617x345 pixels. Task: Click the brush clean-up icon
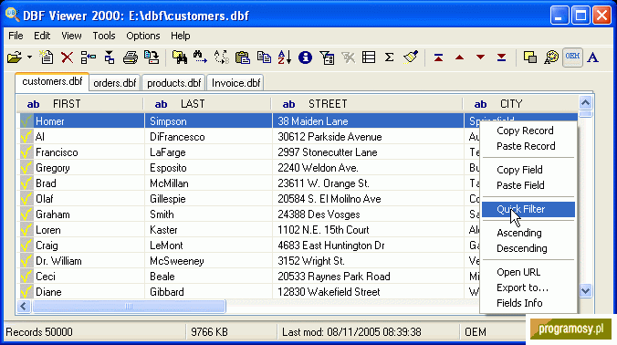[411, 57]
